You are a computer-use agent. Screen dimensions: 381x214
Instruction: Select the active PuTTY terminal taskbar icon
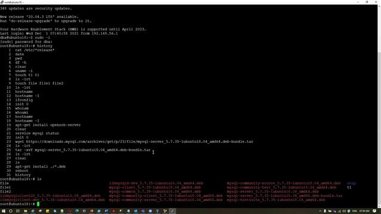172,211
